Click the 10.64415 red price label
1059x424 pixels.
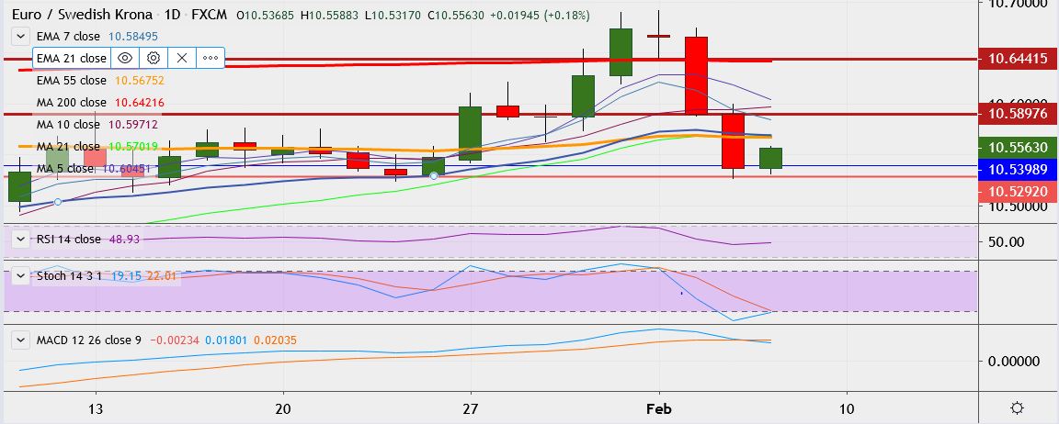pos(1018,59)
